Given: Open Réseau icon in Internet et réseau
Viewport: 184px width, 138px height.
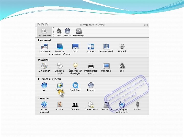Looking at the screenshot, I should (x=91, y=85).
